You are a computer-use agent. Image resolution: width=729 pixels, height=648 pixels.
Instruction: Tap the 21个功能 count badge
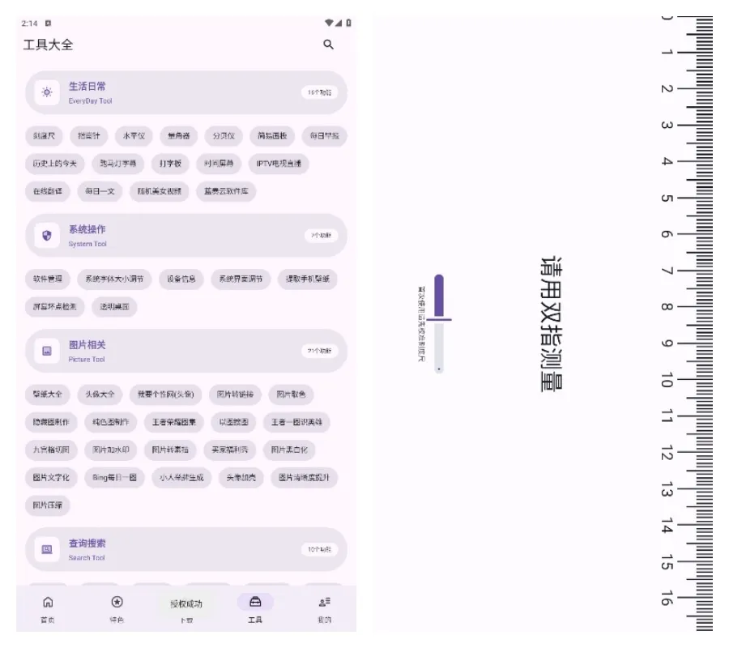coord(319,351)
